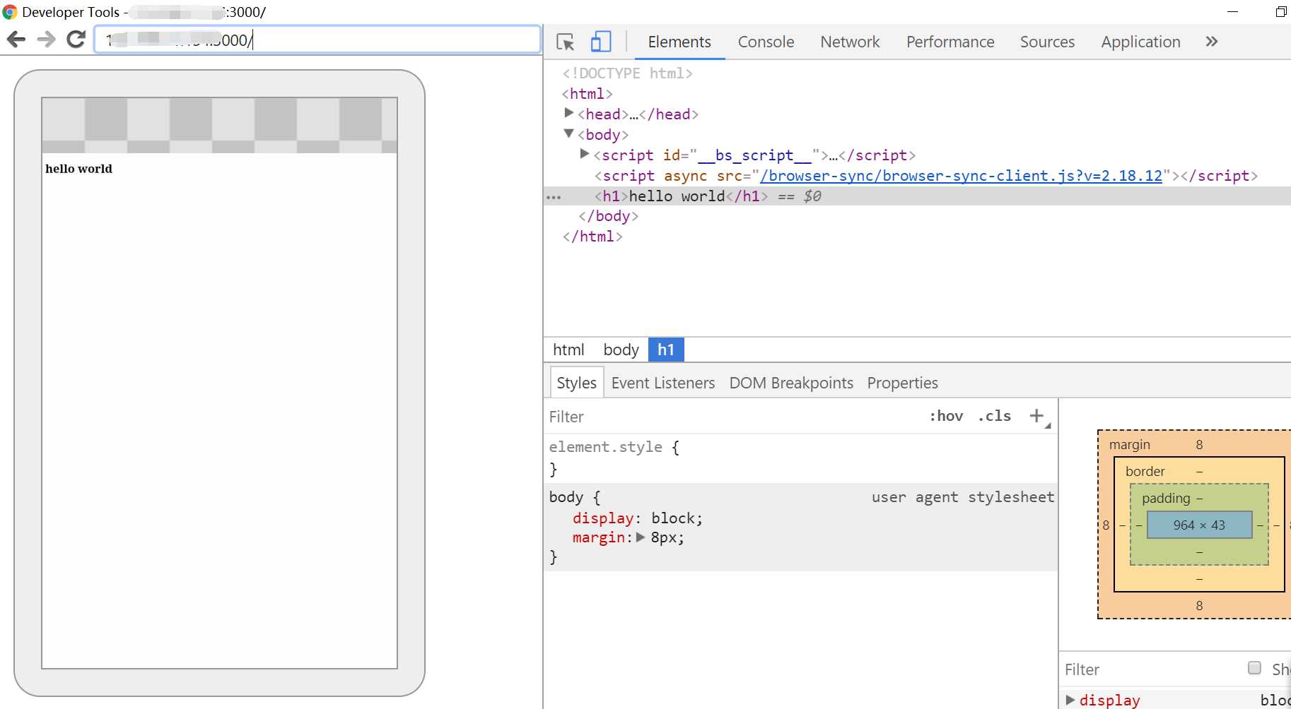
Task: Minimize the Developer Tools window
Action: click(1232, 11)
